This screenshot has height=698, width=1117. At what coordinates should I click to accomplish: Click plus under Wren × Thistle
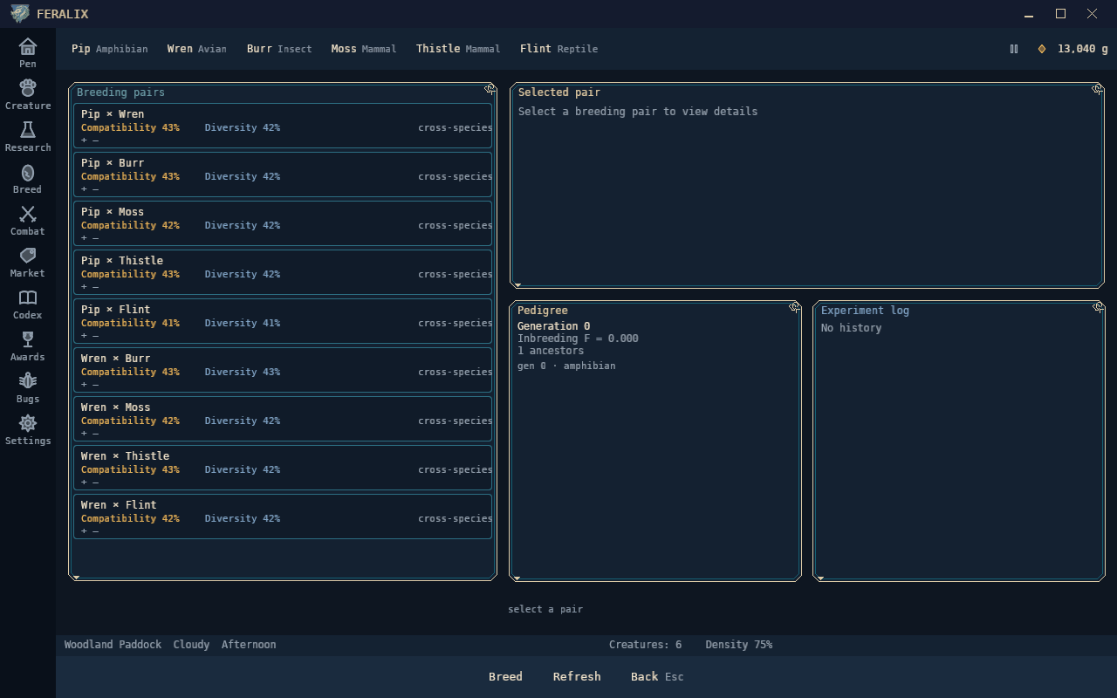click(x=85, y=482)
